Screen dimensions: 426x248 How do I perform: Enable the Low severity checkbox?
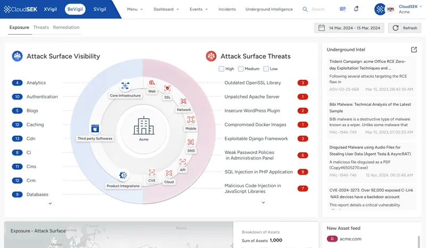tap(266, 69)
